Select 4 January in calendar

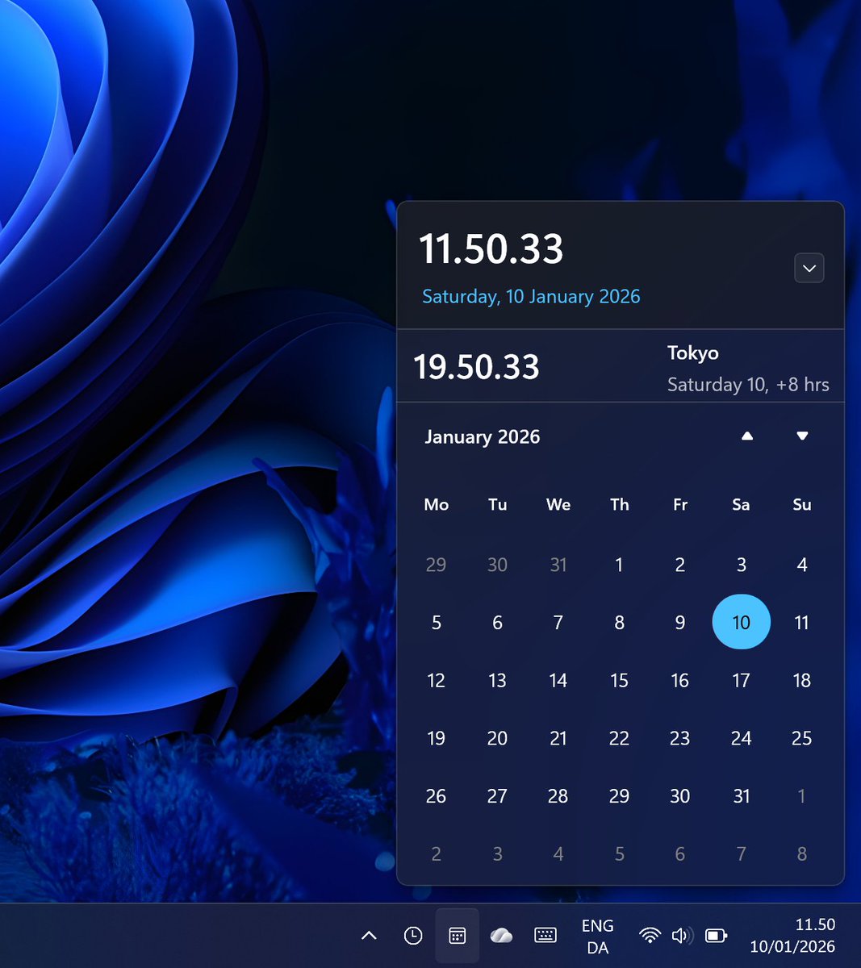(x=802, y=565)
